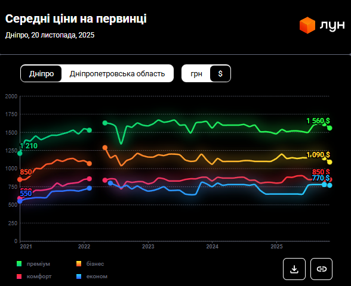The width and height of the screenshot is (351, 286).
Task: Click the 1 210 premium start label
Action: click(29, 146)
